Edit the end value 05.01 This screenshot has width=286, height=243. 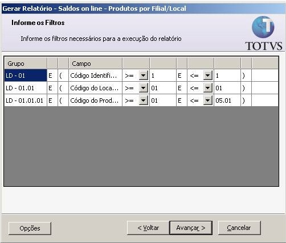pyautogui.click(x=227, y=100)
